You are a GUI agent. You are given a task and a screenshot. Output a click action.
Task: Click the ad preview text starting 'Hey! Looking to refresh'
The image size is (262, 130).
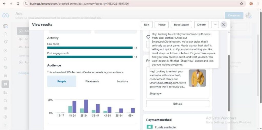click(x=168, y=79)
